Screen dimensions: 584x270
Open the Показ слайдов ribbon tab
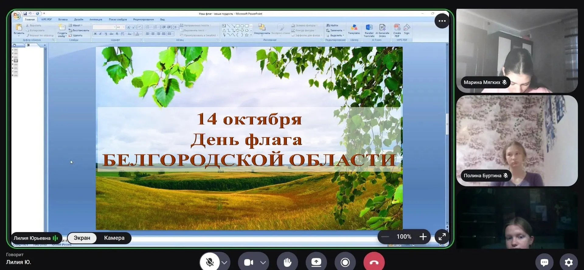point(118,19)
